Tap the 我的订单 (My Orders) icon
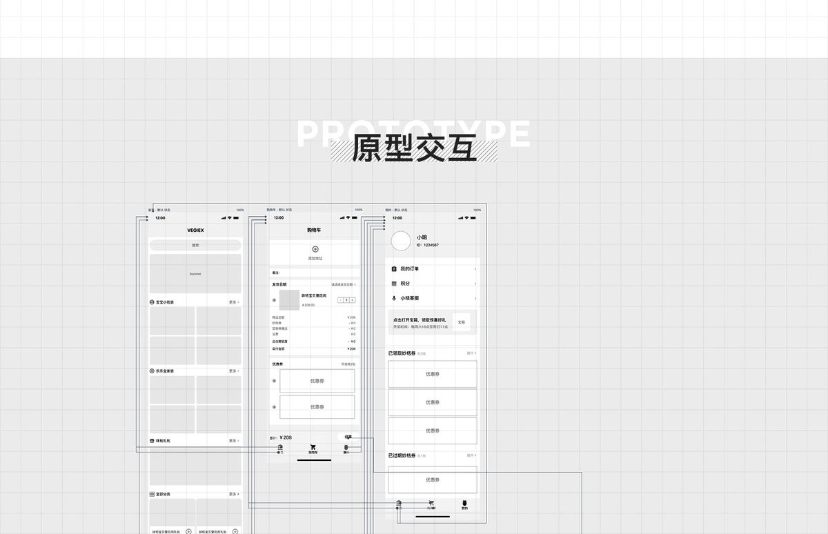 393,269
